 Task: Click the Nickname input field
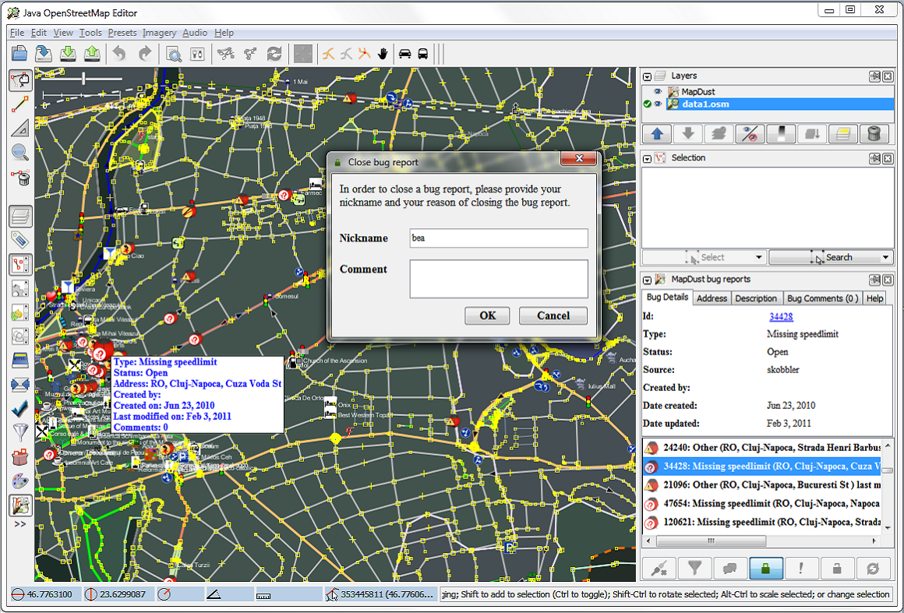point(499,238)
